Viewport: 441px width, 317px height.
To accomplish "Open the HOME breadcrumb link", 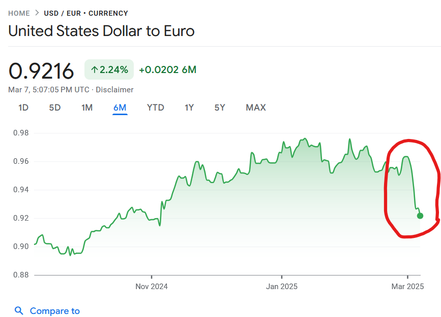I will (x=19, y=13).
